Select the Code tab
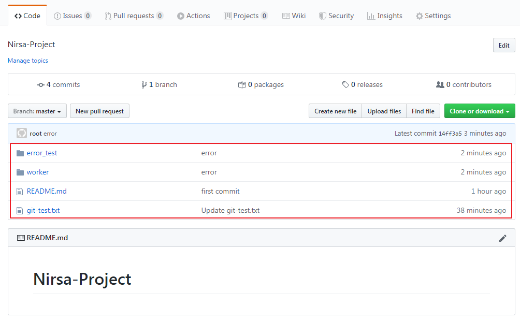This screenshot has width=520, height=321. click(x=27, y=15)
